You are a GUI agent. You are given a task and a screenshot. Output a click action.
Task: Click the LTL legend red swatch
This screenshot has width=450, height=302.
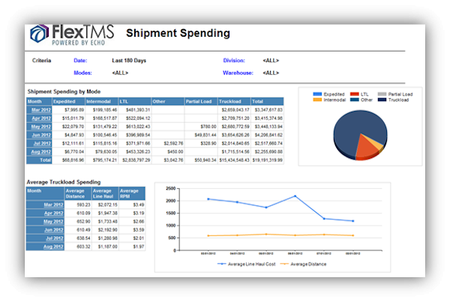353,95
